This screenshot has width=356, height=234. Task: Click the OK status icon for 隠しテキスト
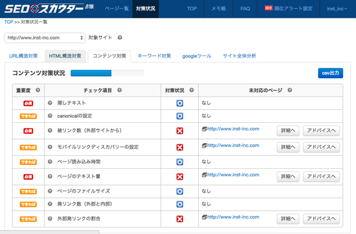click(179, 103)
